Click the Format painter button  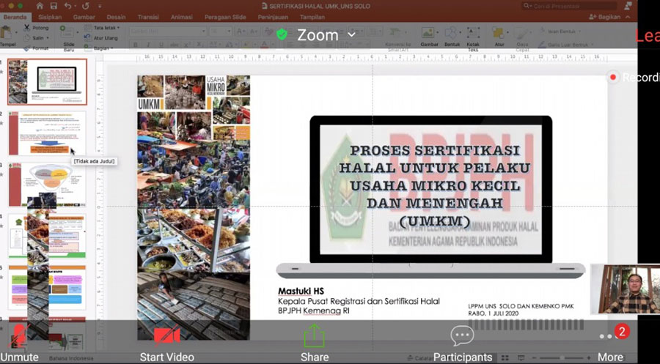pyautogui.click(x=35, y=48)
